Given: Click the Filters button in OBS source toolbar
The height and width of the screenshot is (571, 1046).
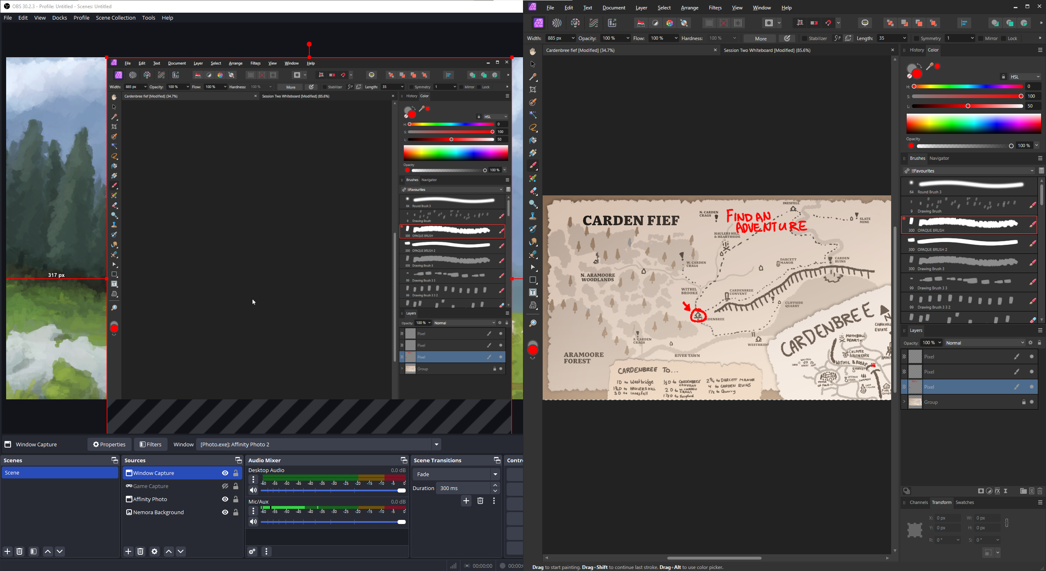Looking at the screenshot, I should pyautogui.click(x=150, y=444).
